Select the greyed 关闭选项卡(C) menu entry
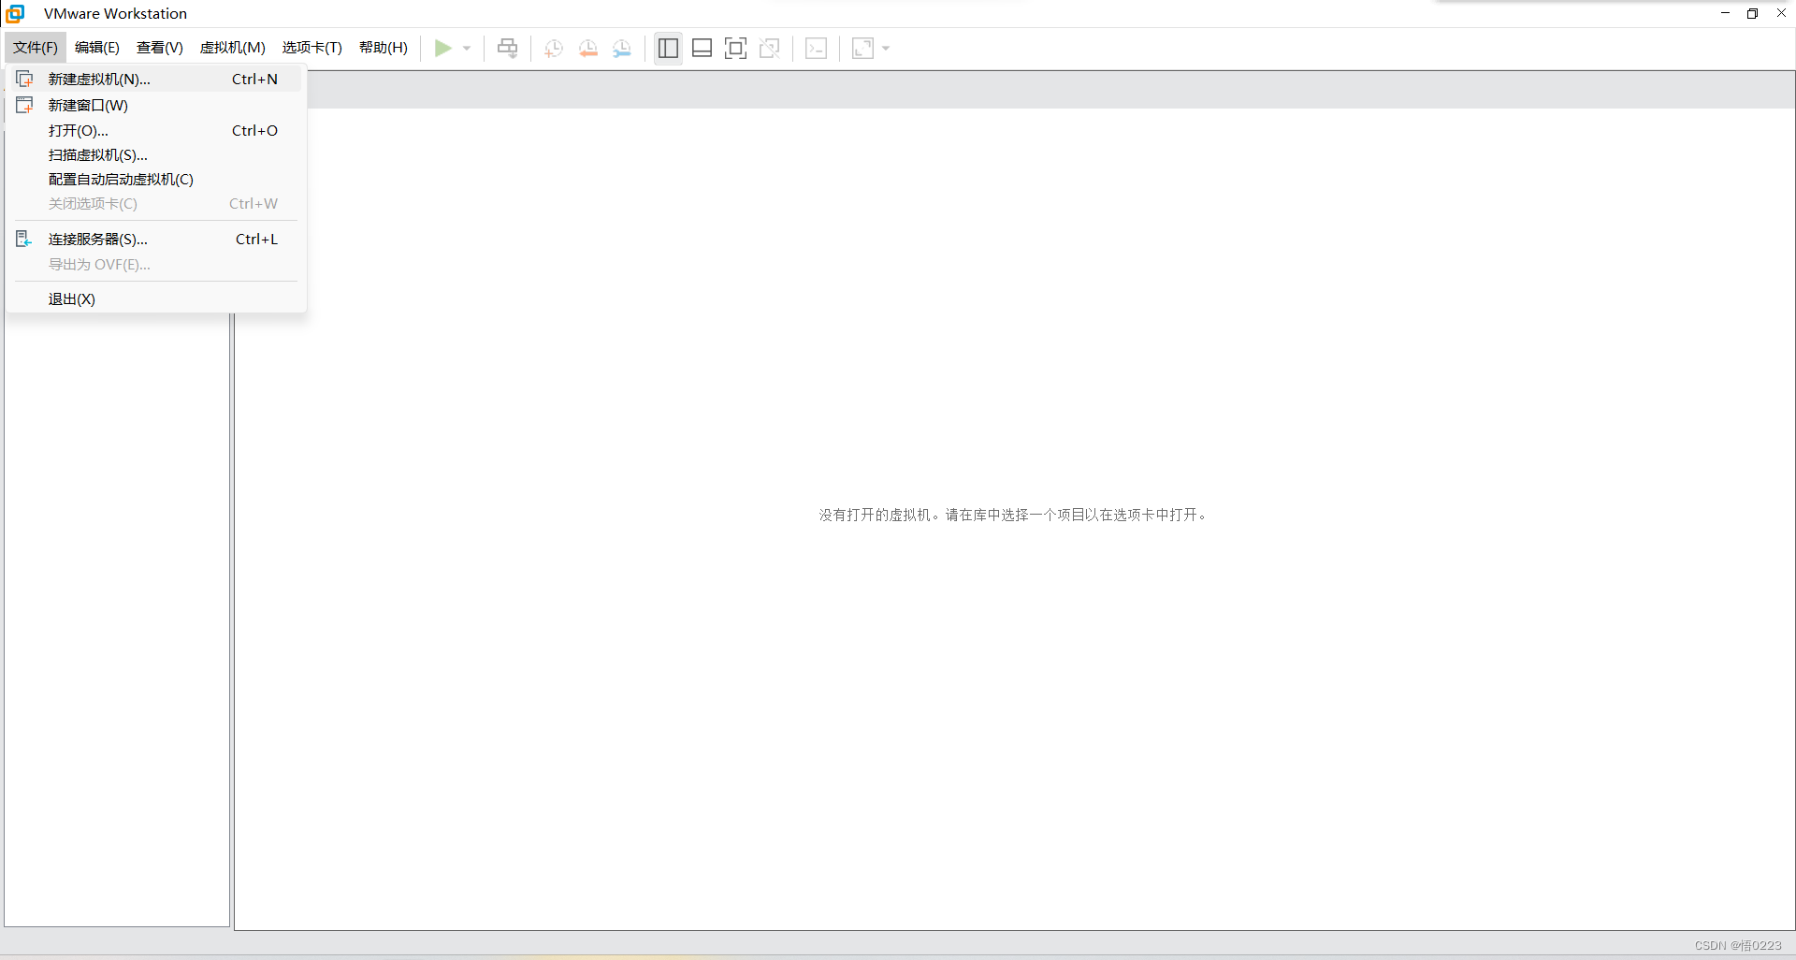 [155, 203]
